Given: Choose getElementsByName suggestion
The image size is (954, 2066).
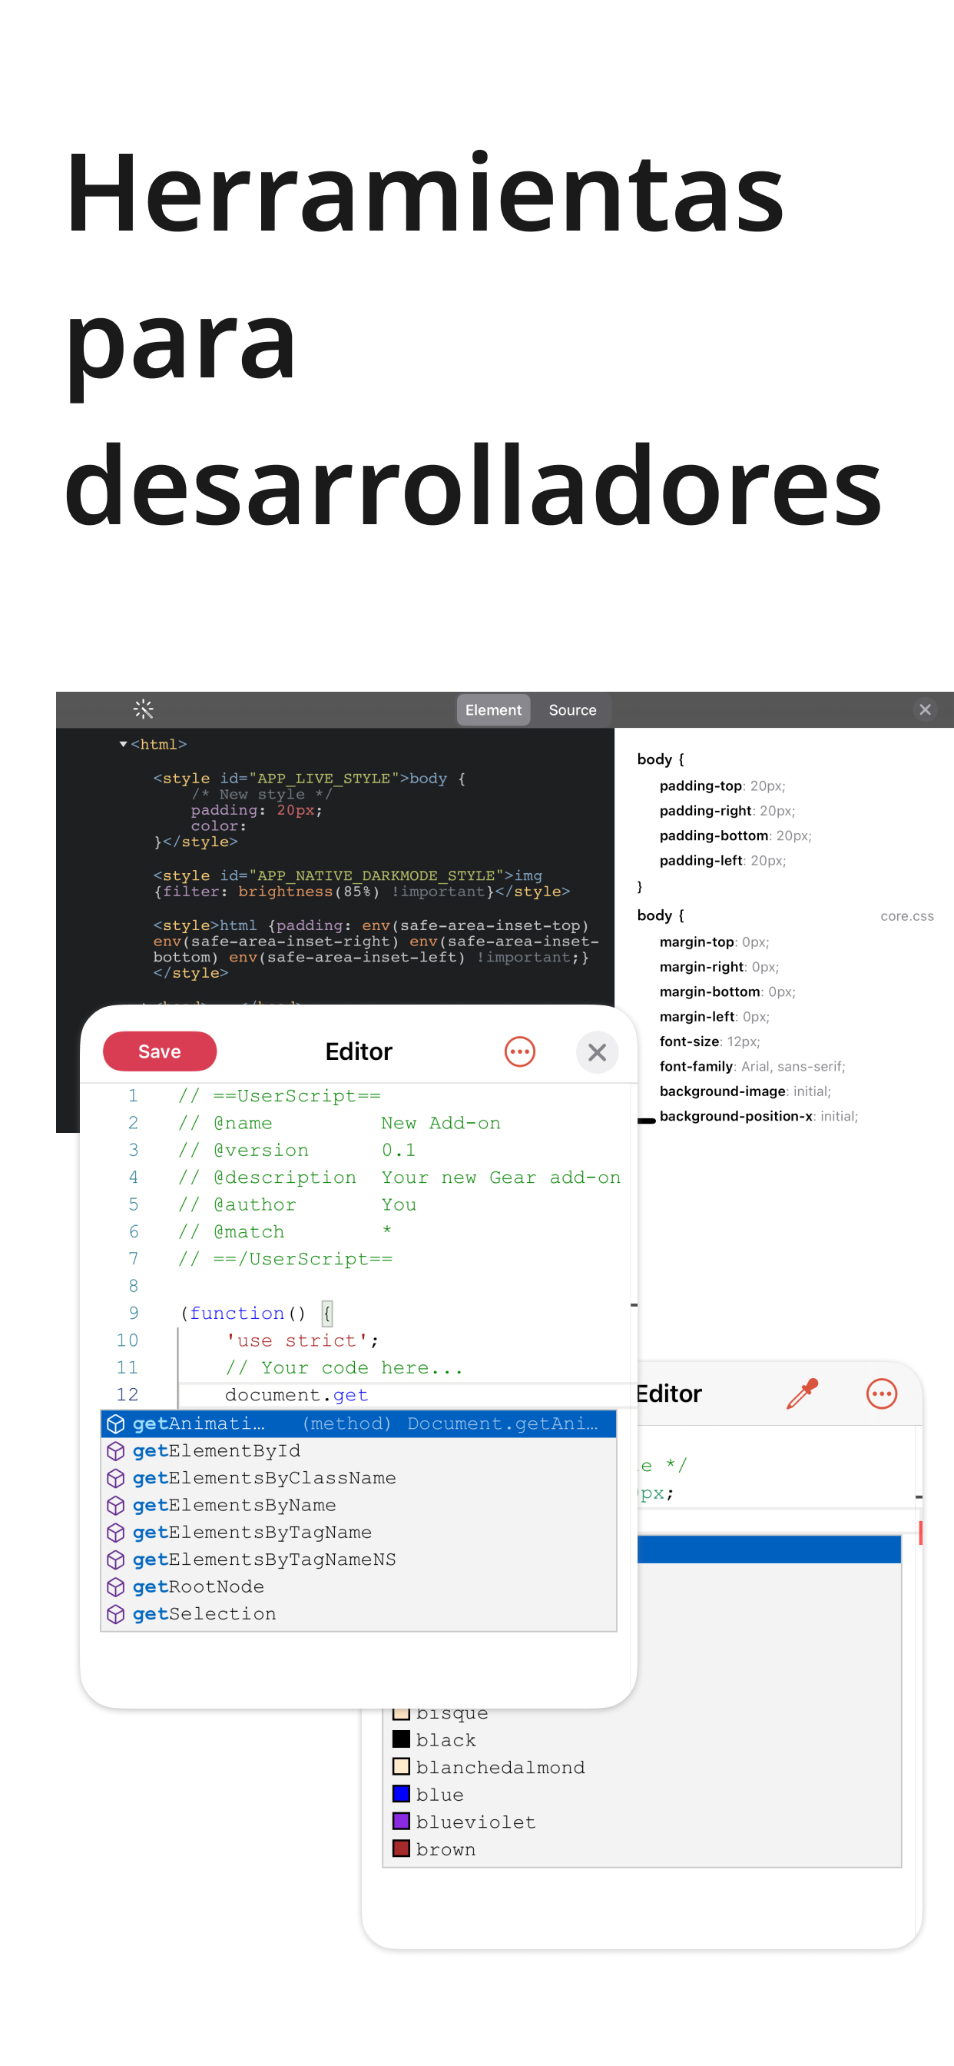Looking at the screenshot, I should click(359, 1506).
